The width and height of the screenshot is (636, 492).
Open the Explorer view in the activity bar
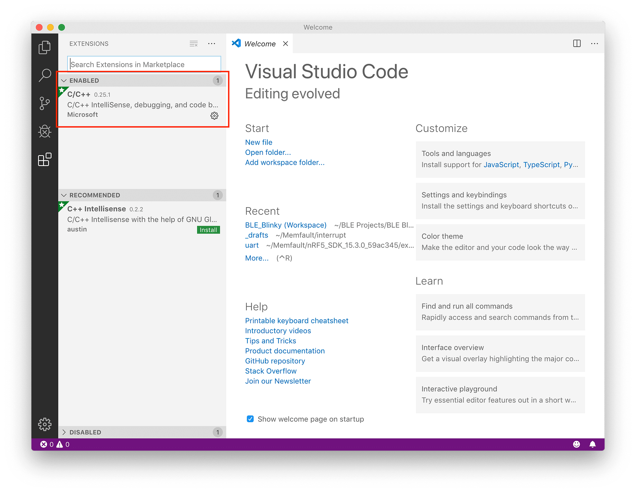pos(45,47)
